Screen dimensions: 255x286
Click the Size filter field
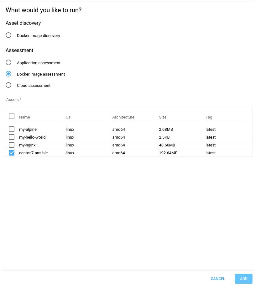click(180, 117)
